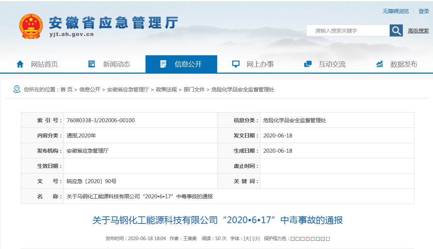Click author name 王美美
Image resolution: width=433 pixels, height=249 pixels.
[x=190, y=239]
